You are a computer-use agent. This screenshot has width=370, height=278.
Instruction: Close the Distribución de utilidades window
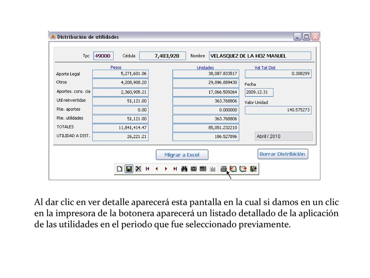click(x=315, y=37)
